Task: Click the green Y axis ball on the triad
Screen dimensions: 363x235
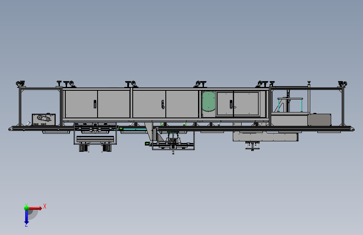Action: pyautogui.click(x=26, y=208)
